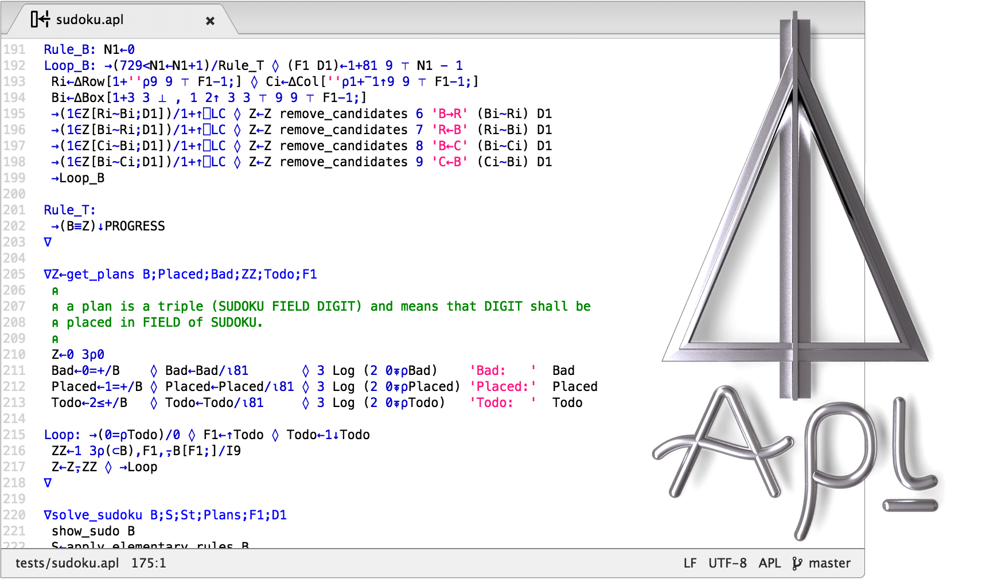Viewport: 1005px width, 579px height.
Task: Click the 'Placed:' string literal
Action: pyautogui.click(x=503, y=386)
